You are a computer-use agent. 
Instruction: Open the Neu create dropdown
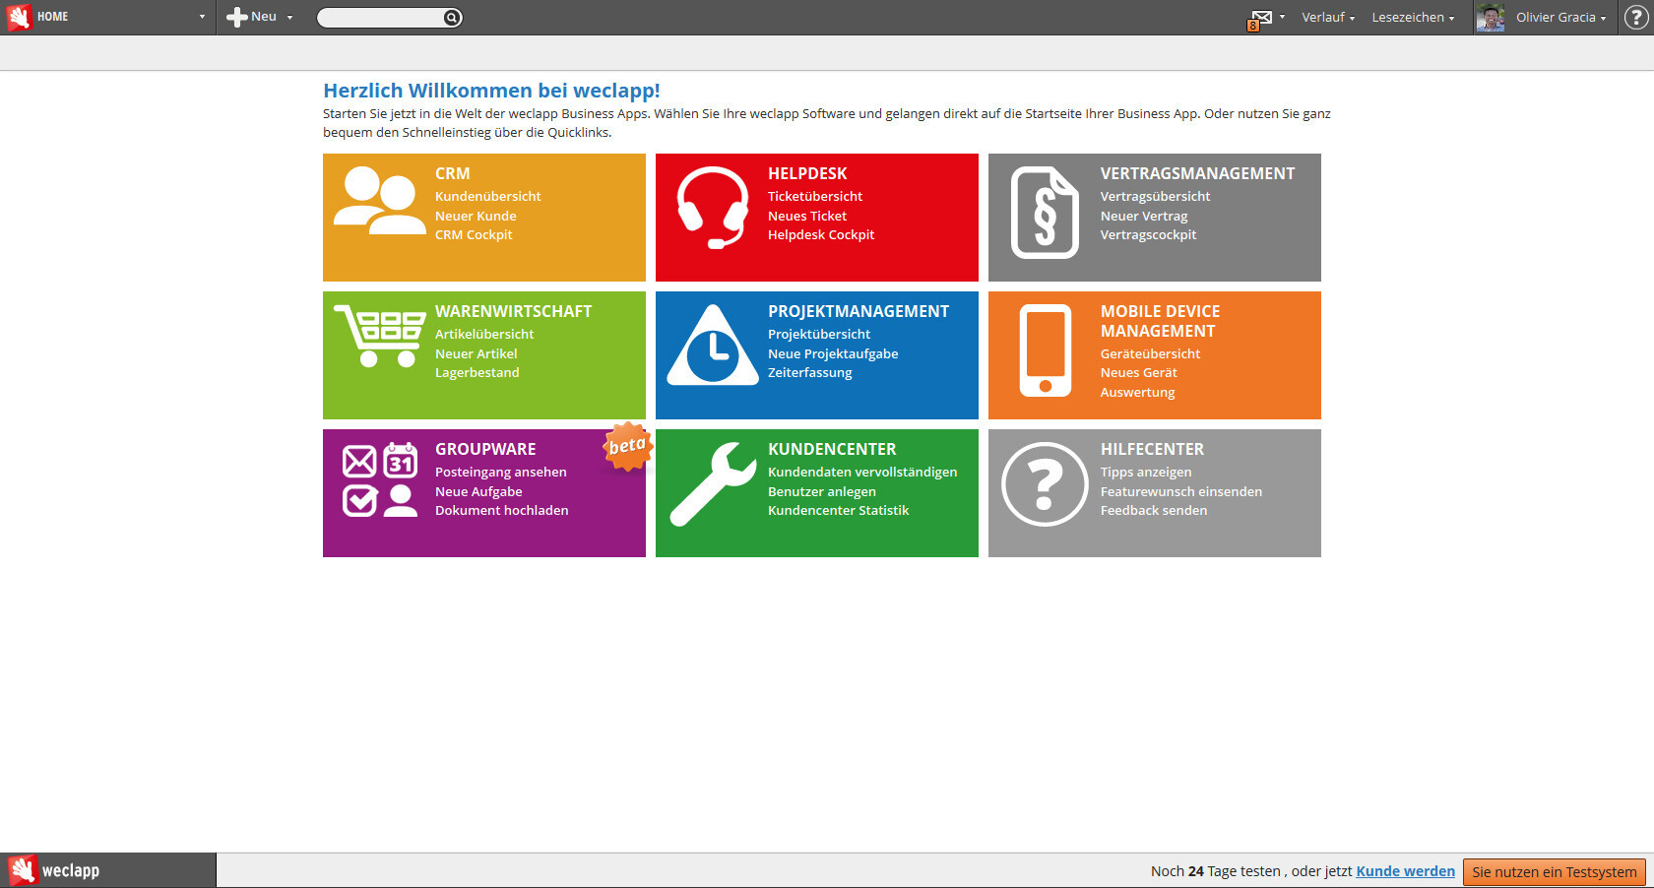point(260,18)
